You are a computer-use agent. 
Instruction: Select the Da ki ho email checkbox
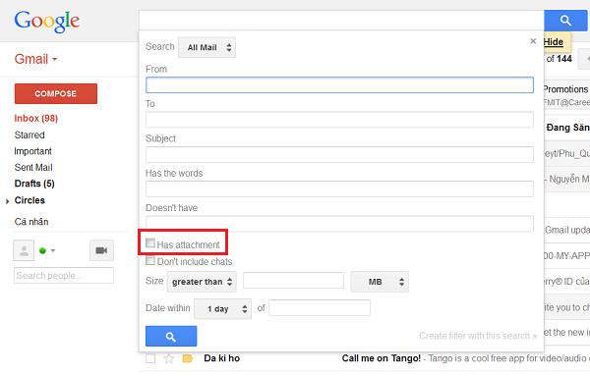150,358
